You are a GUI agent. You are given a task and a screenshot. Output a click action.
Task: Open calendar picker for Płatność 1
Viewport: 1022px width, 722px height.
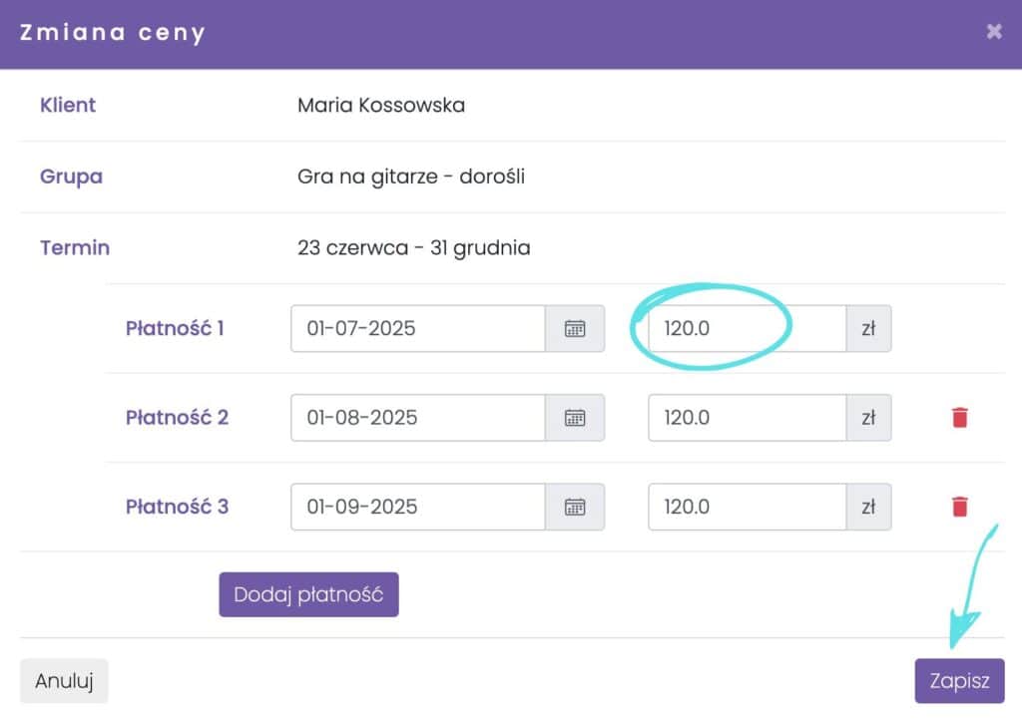(575, 329)
